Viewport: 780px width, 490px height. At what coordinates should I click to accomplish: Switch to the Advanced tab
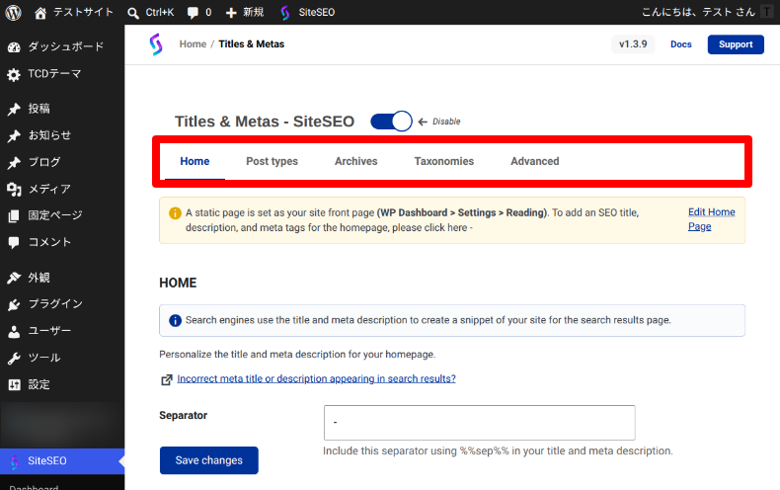click(535, 161)
